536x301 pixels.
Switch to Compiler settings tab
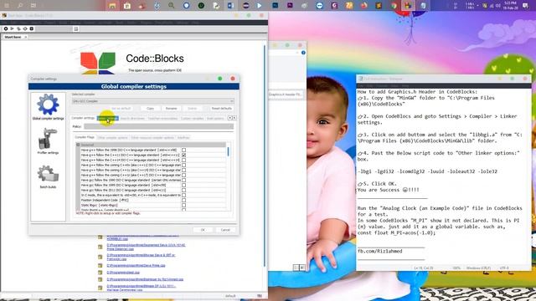pyautogui.click(x=83, y=118)
